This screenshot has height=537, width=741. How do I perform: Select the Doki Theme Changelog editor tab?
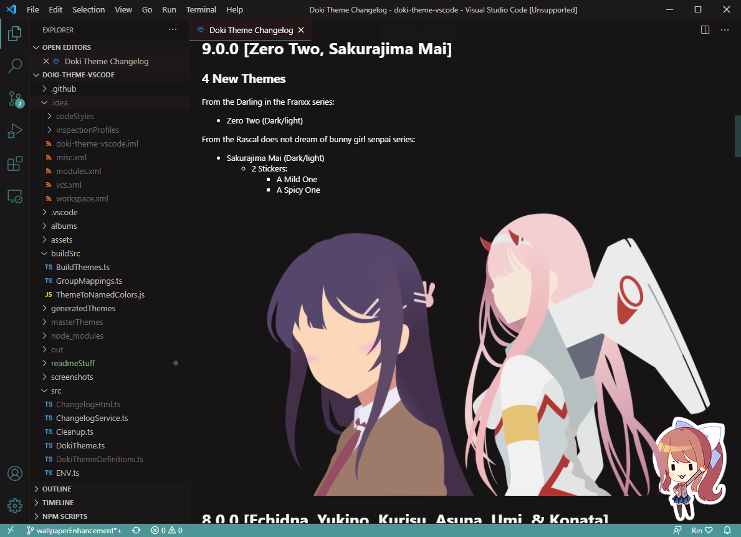pyautogui.click(x=251, y=31)
